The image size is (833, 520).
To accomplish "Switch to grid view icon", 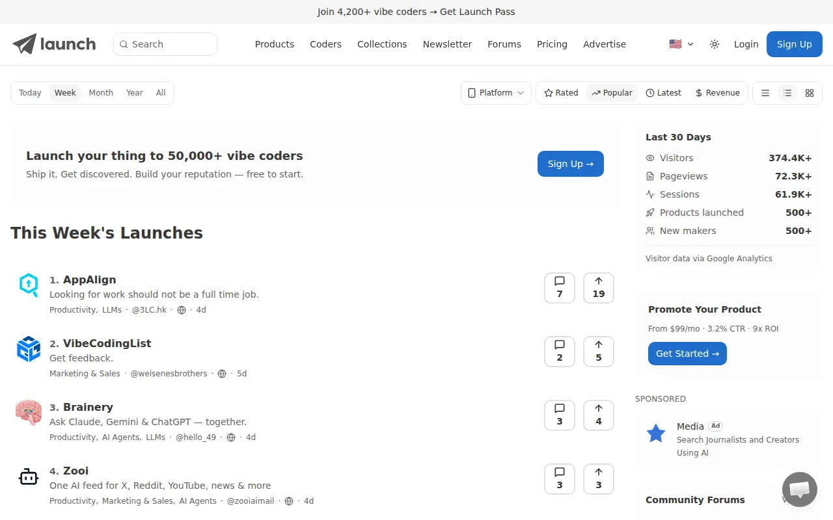I will point(810,93).
